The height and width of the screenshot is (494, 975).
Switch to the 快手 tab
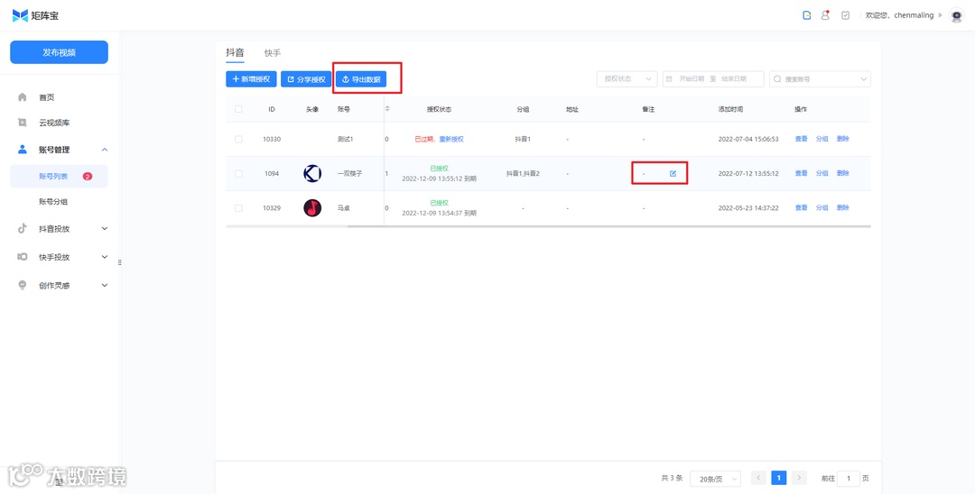[273, 53]
